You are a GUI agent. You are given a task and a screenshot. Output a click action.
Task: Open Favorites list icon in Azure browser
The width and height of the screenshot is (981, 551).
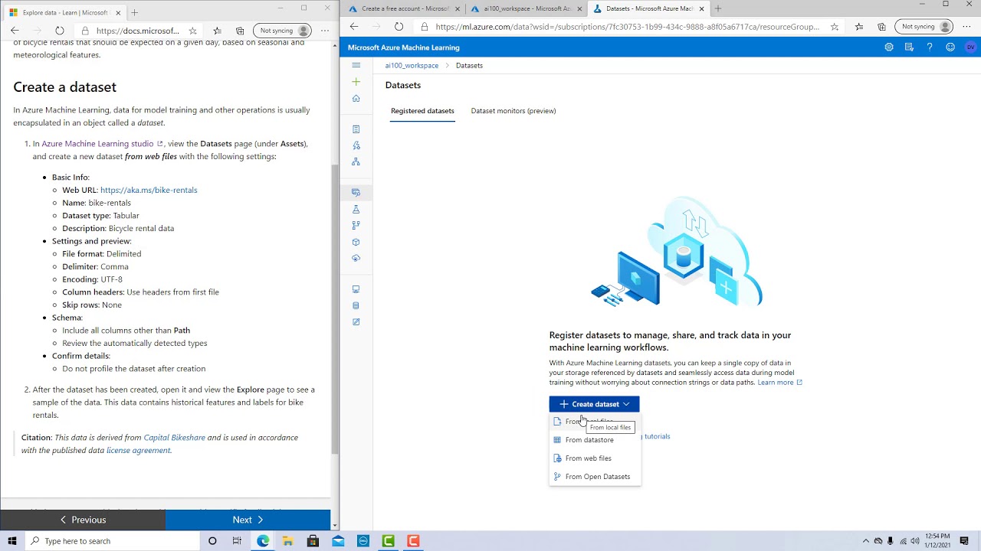pos(858,26)
